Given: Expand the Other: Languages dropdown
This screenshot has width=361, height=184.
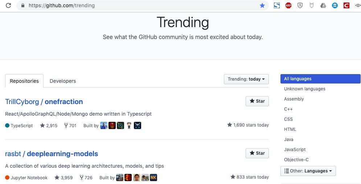Looking at the screenshot, I should coord(308,171).
